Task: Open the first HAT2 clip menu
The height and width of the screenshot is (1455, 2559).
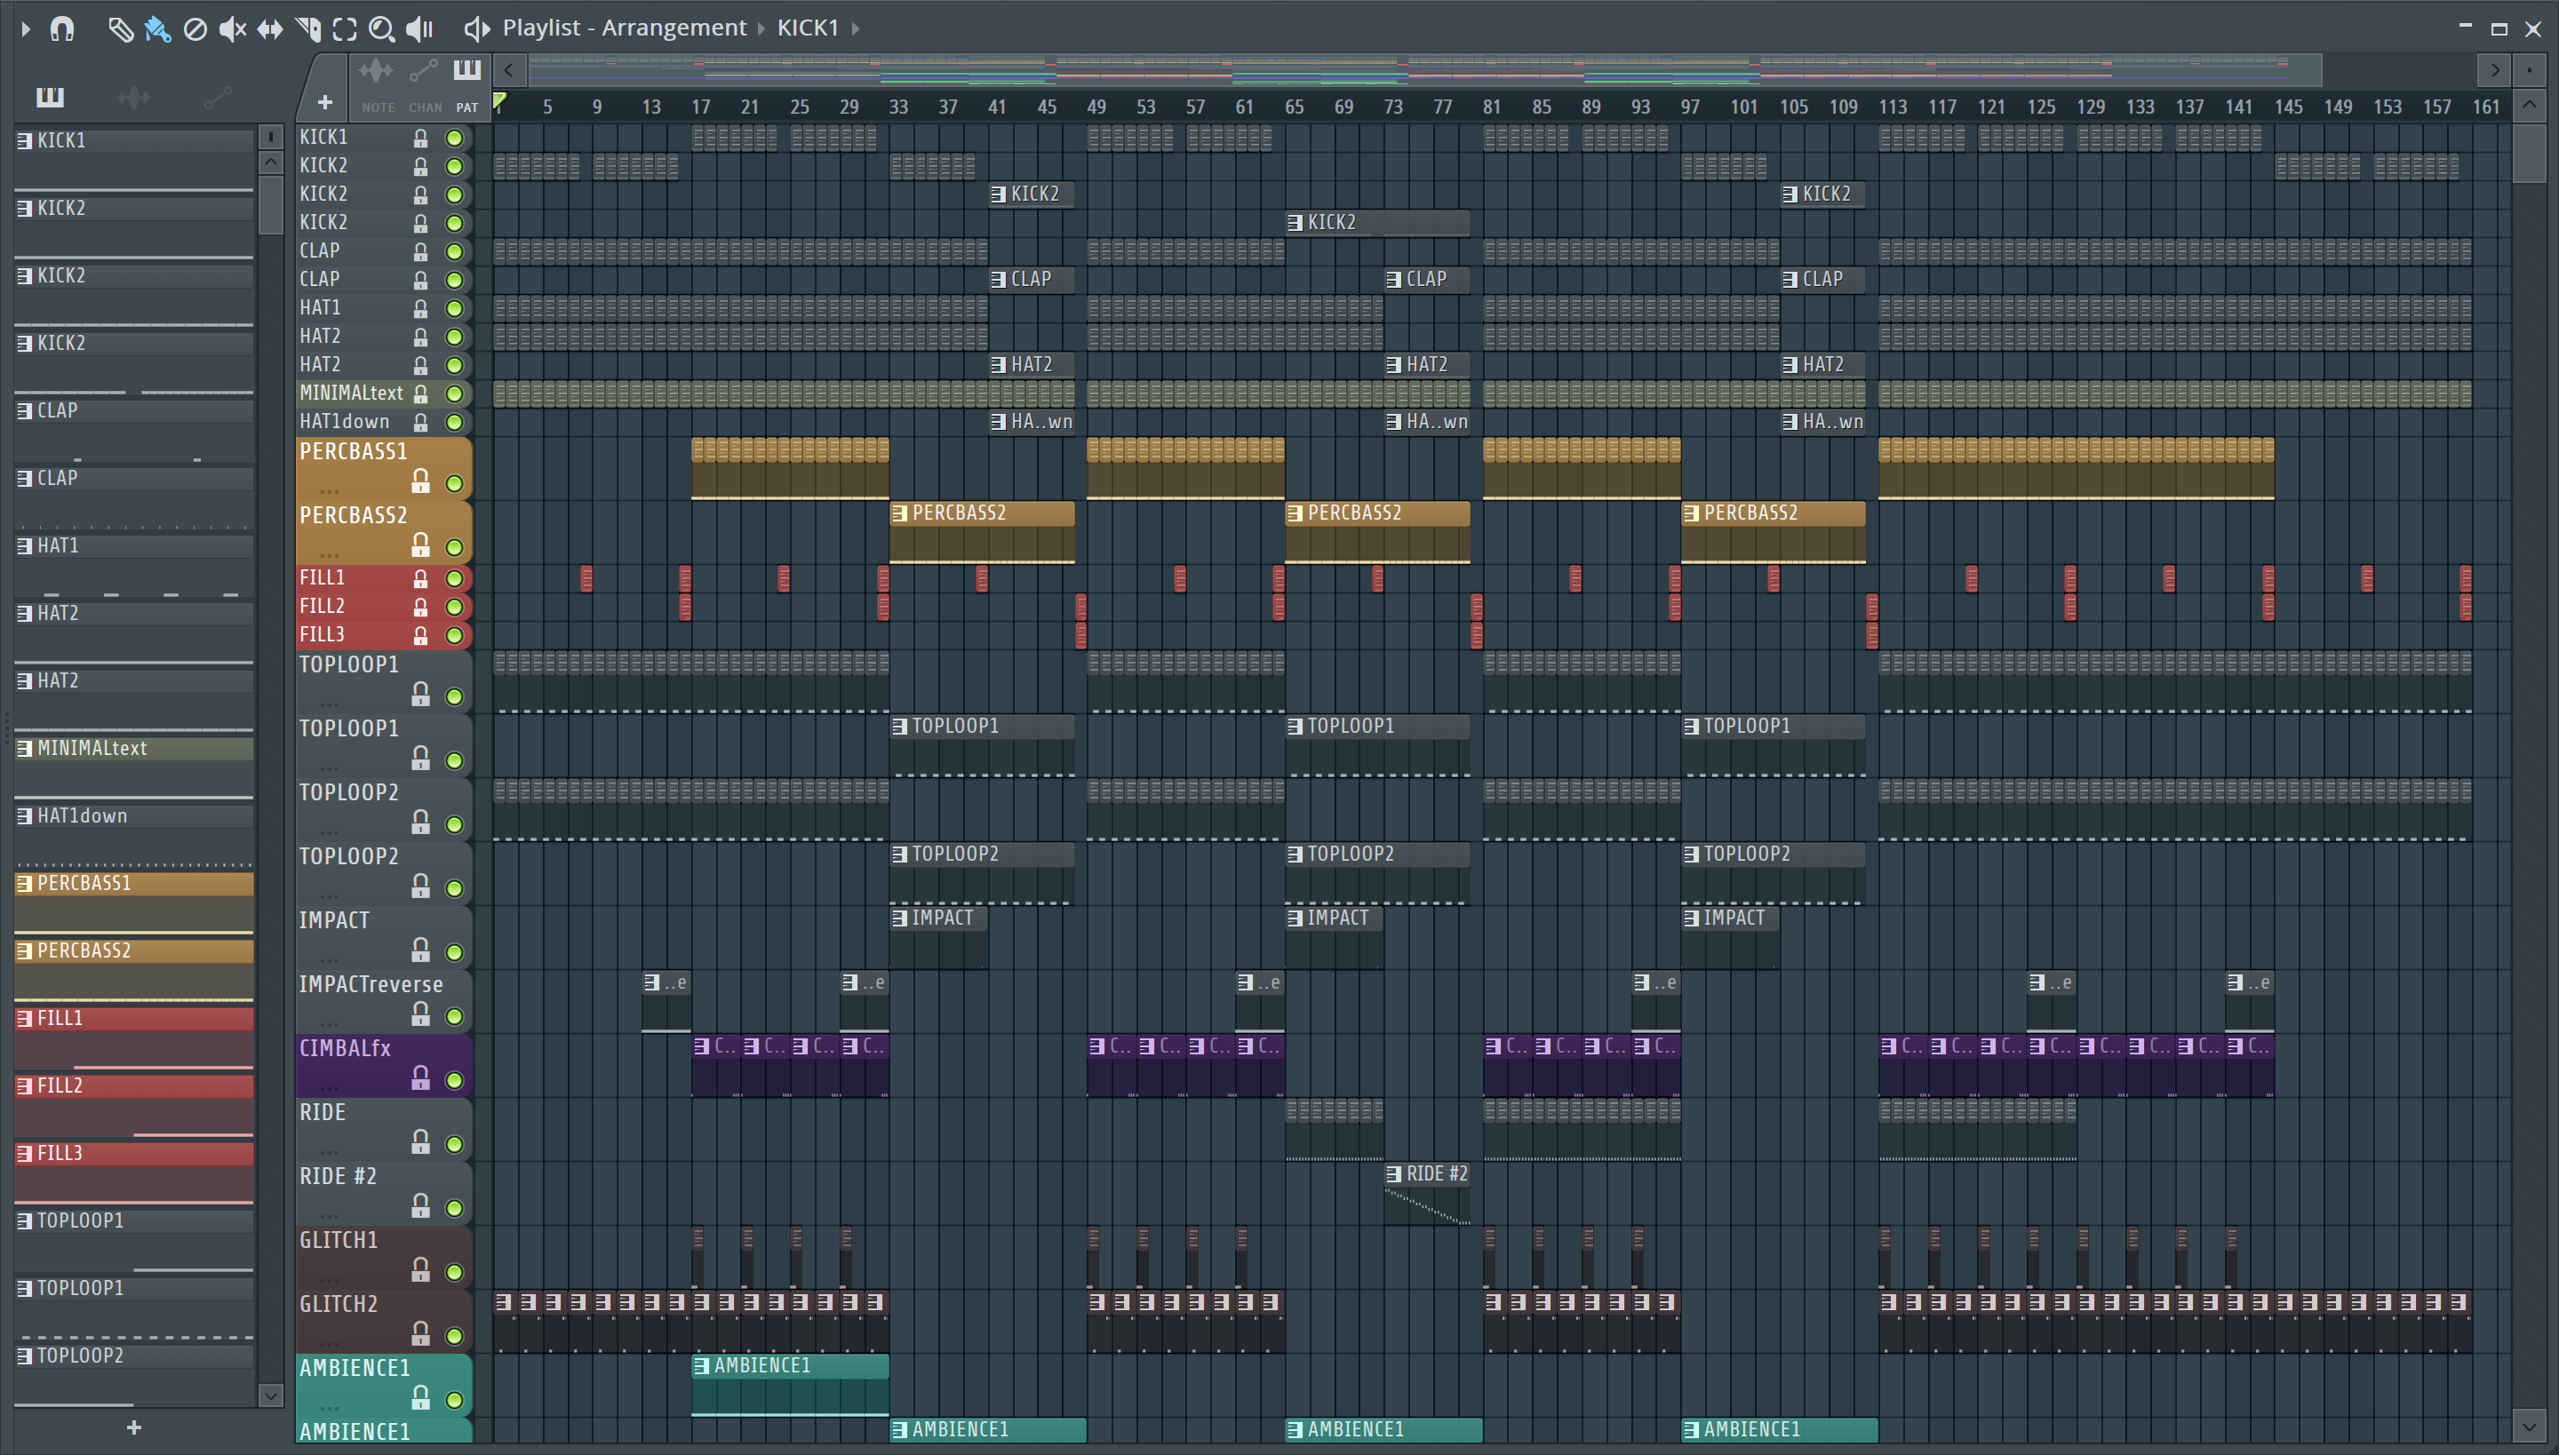Action: [998, 366]
